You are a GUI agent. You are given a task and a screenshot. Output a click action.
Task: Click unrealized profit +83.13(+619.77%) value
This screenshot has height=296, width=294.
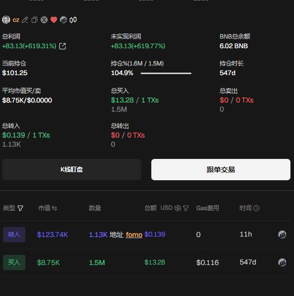138,46
